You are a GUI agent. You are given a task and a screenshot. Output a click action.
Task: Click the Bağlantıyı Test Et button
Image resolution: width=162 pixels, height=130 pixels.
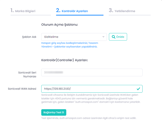coord(54,112)
